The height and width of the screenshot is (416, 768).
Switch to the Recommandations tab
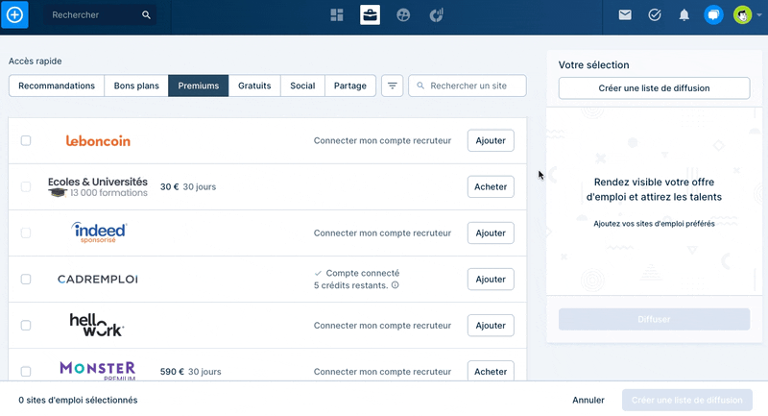pos(57,86)
